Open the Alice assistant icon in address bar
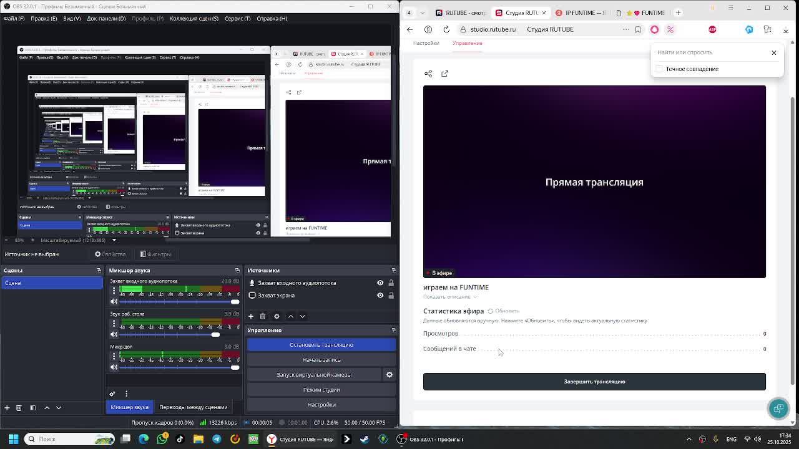Viewport: 799px width, 449px height. point(654,29)
